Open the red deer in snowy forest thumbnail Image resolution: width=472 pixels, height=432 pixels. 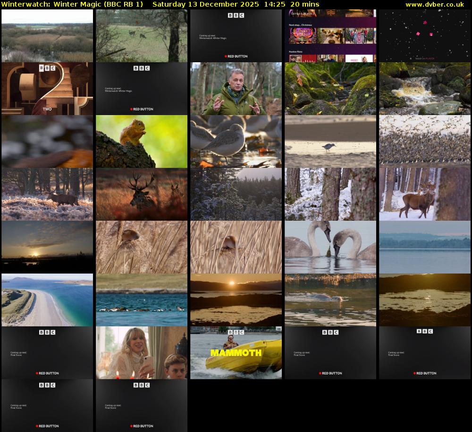(x=425, y=194)
